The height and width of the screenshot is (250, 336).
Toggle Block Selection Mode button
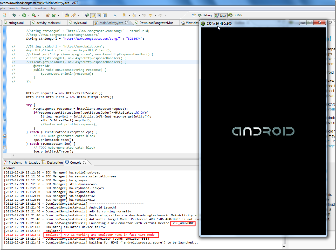(x=99, y=15)
